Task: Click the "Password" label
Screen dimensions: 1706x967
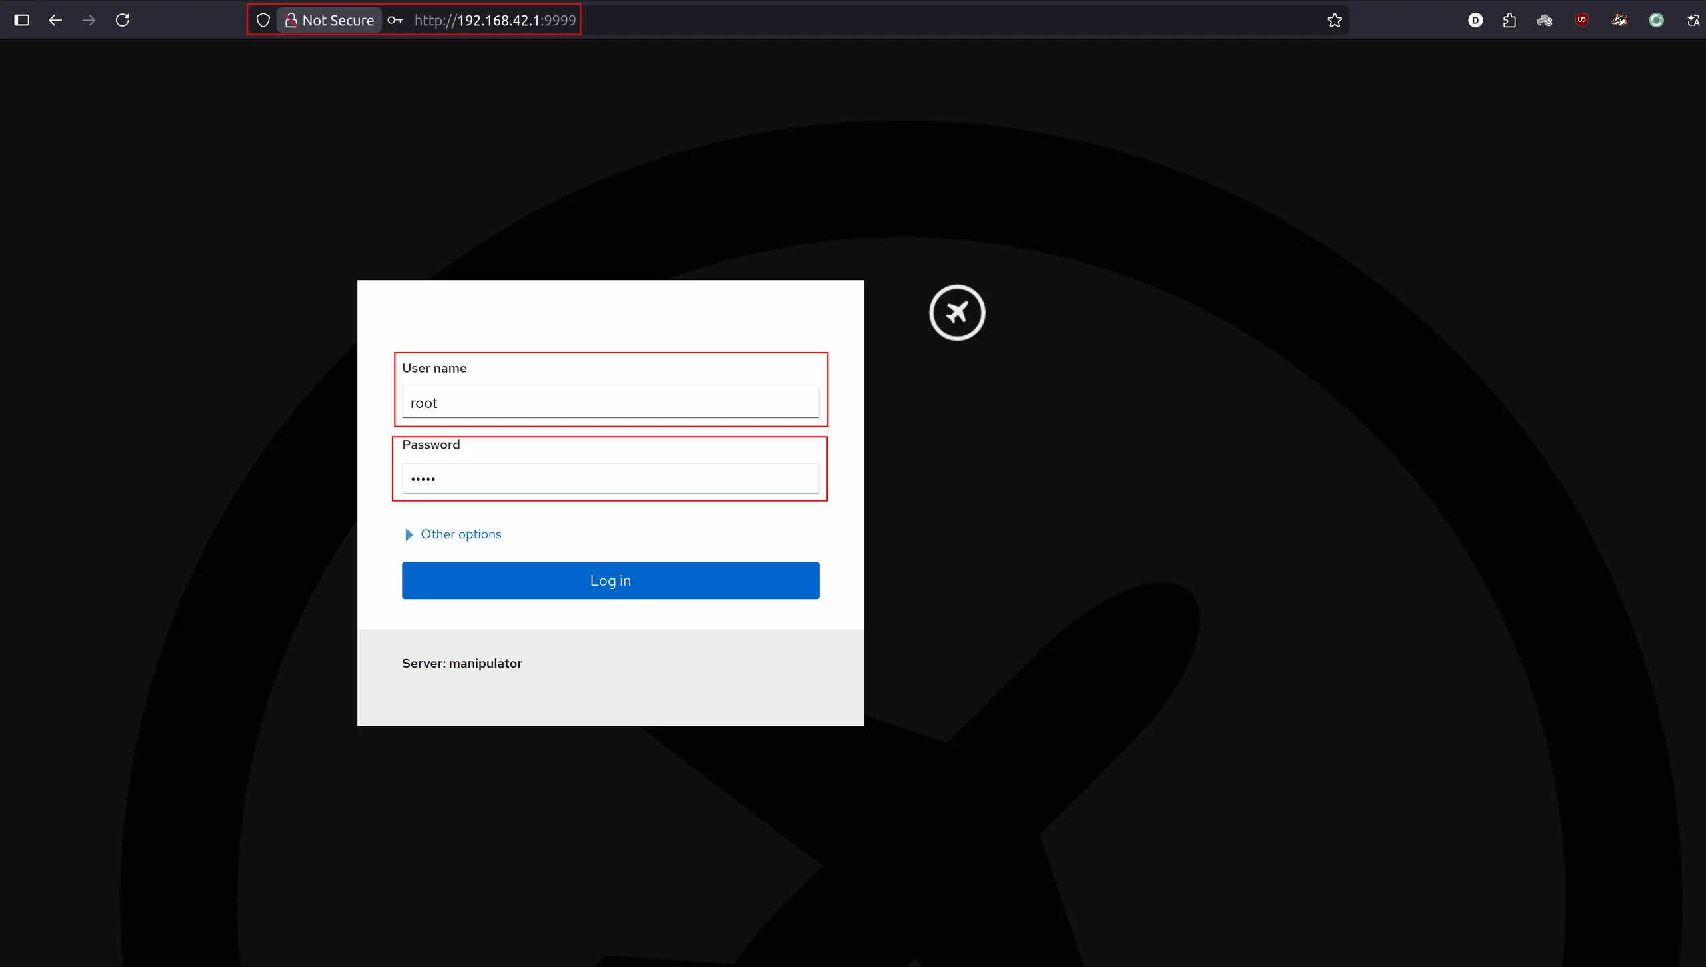Action: 430,445
